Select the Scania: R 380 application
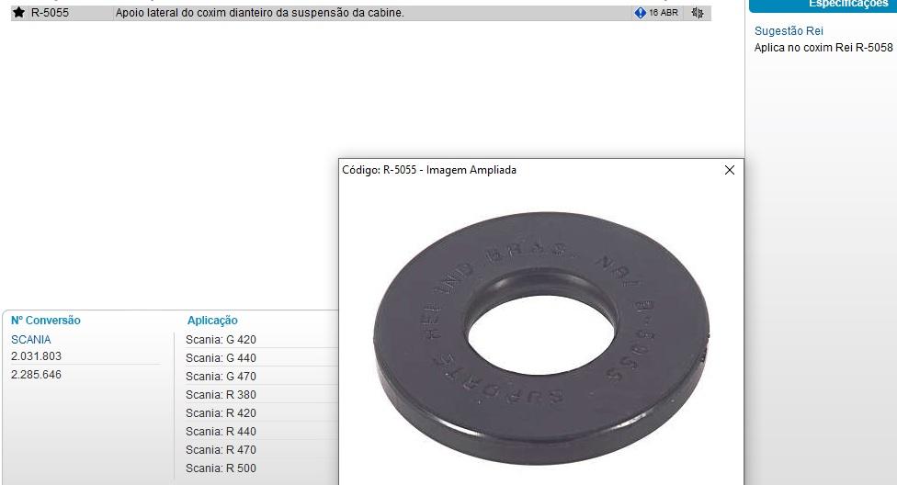 pos(221,395)
